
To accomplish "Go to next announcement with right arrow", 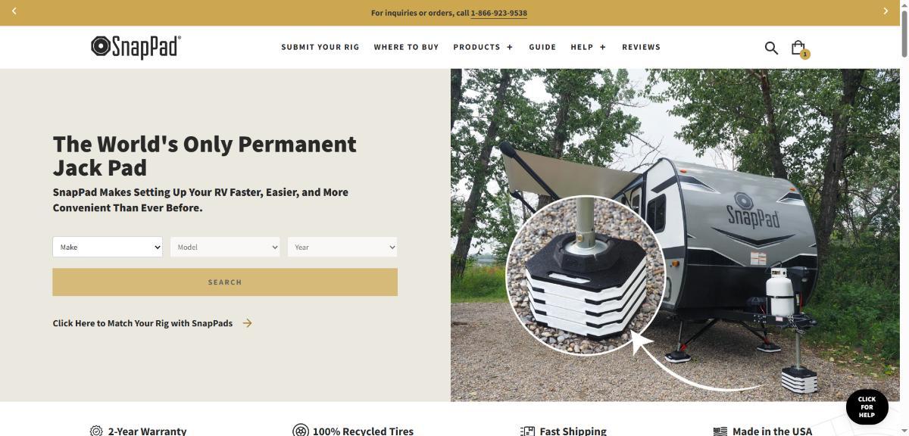I will pos(886,11).
